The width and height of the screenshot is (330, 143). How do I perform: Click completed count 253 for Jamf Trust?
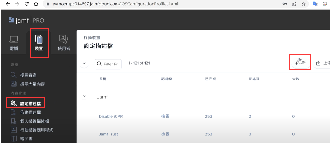pos(208,134)
